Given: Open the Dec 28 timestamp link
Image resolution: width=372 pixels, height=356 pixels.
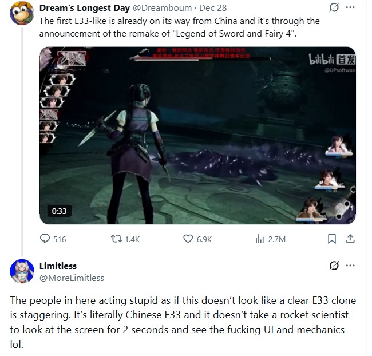Looking at the screenshot, I should (213, 8).
